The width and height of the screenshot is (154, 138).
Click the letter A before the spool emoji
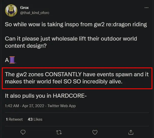pos(7,60)
